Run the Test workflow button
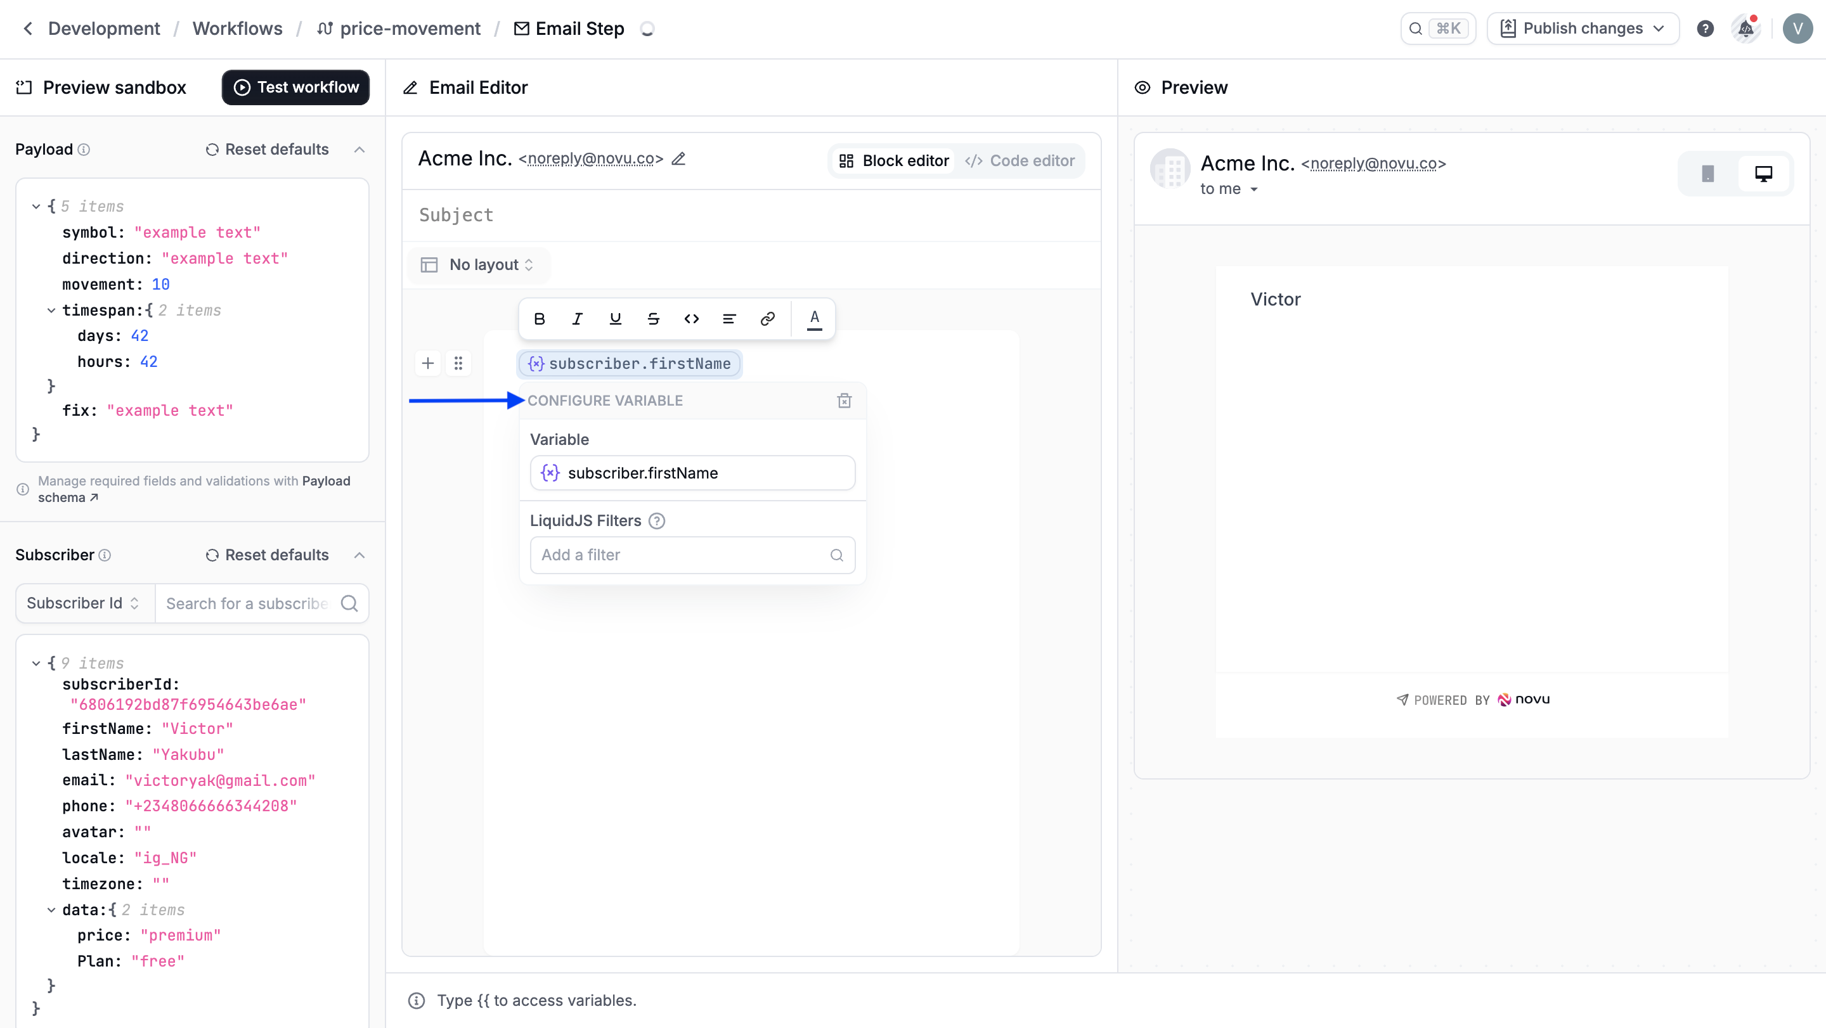 click(295, 87)
